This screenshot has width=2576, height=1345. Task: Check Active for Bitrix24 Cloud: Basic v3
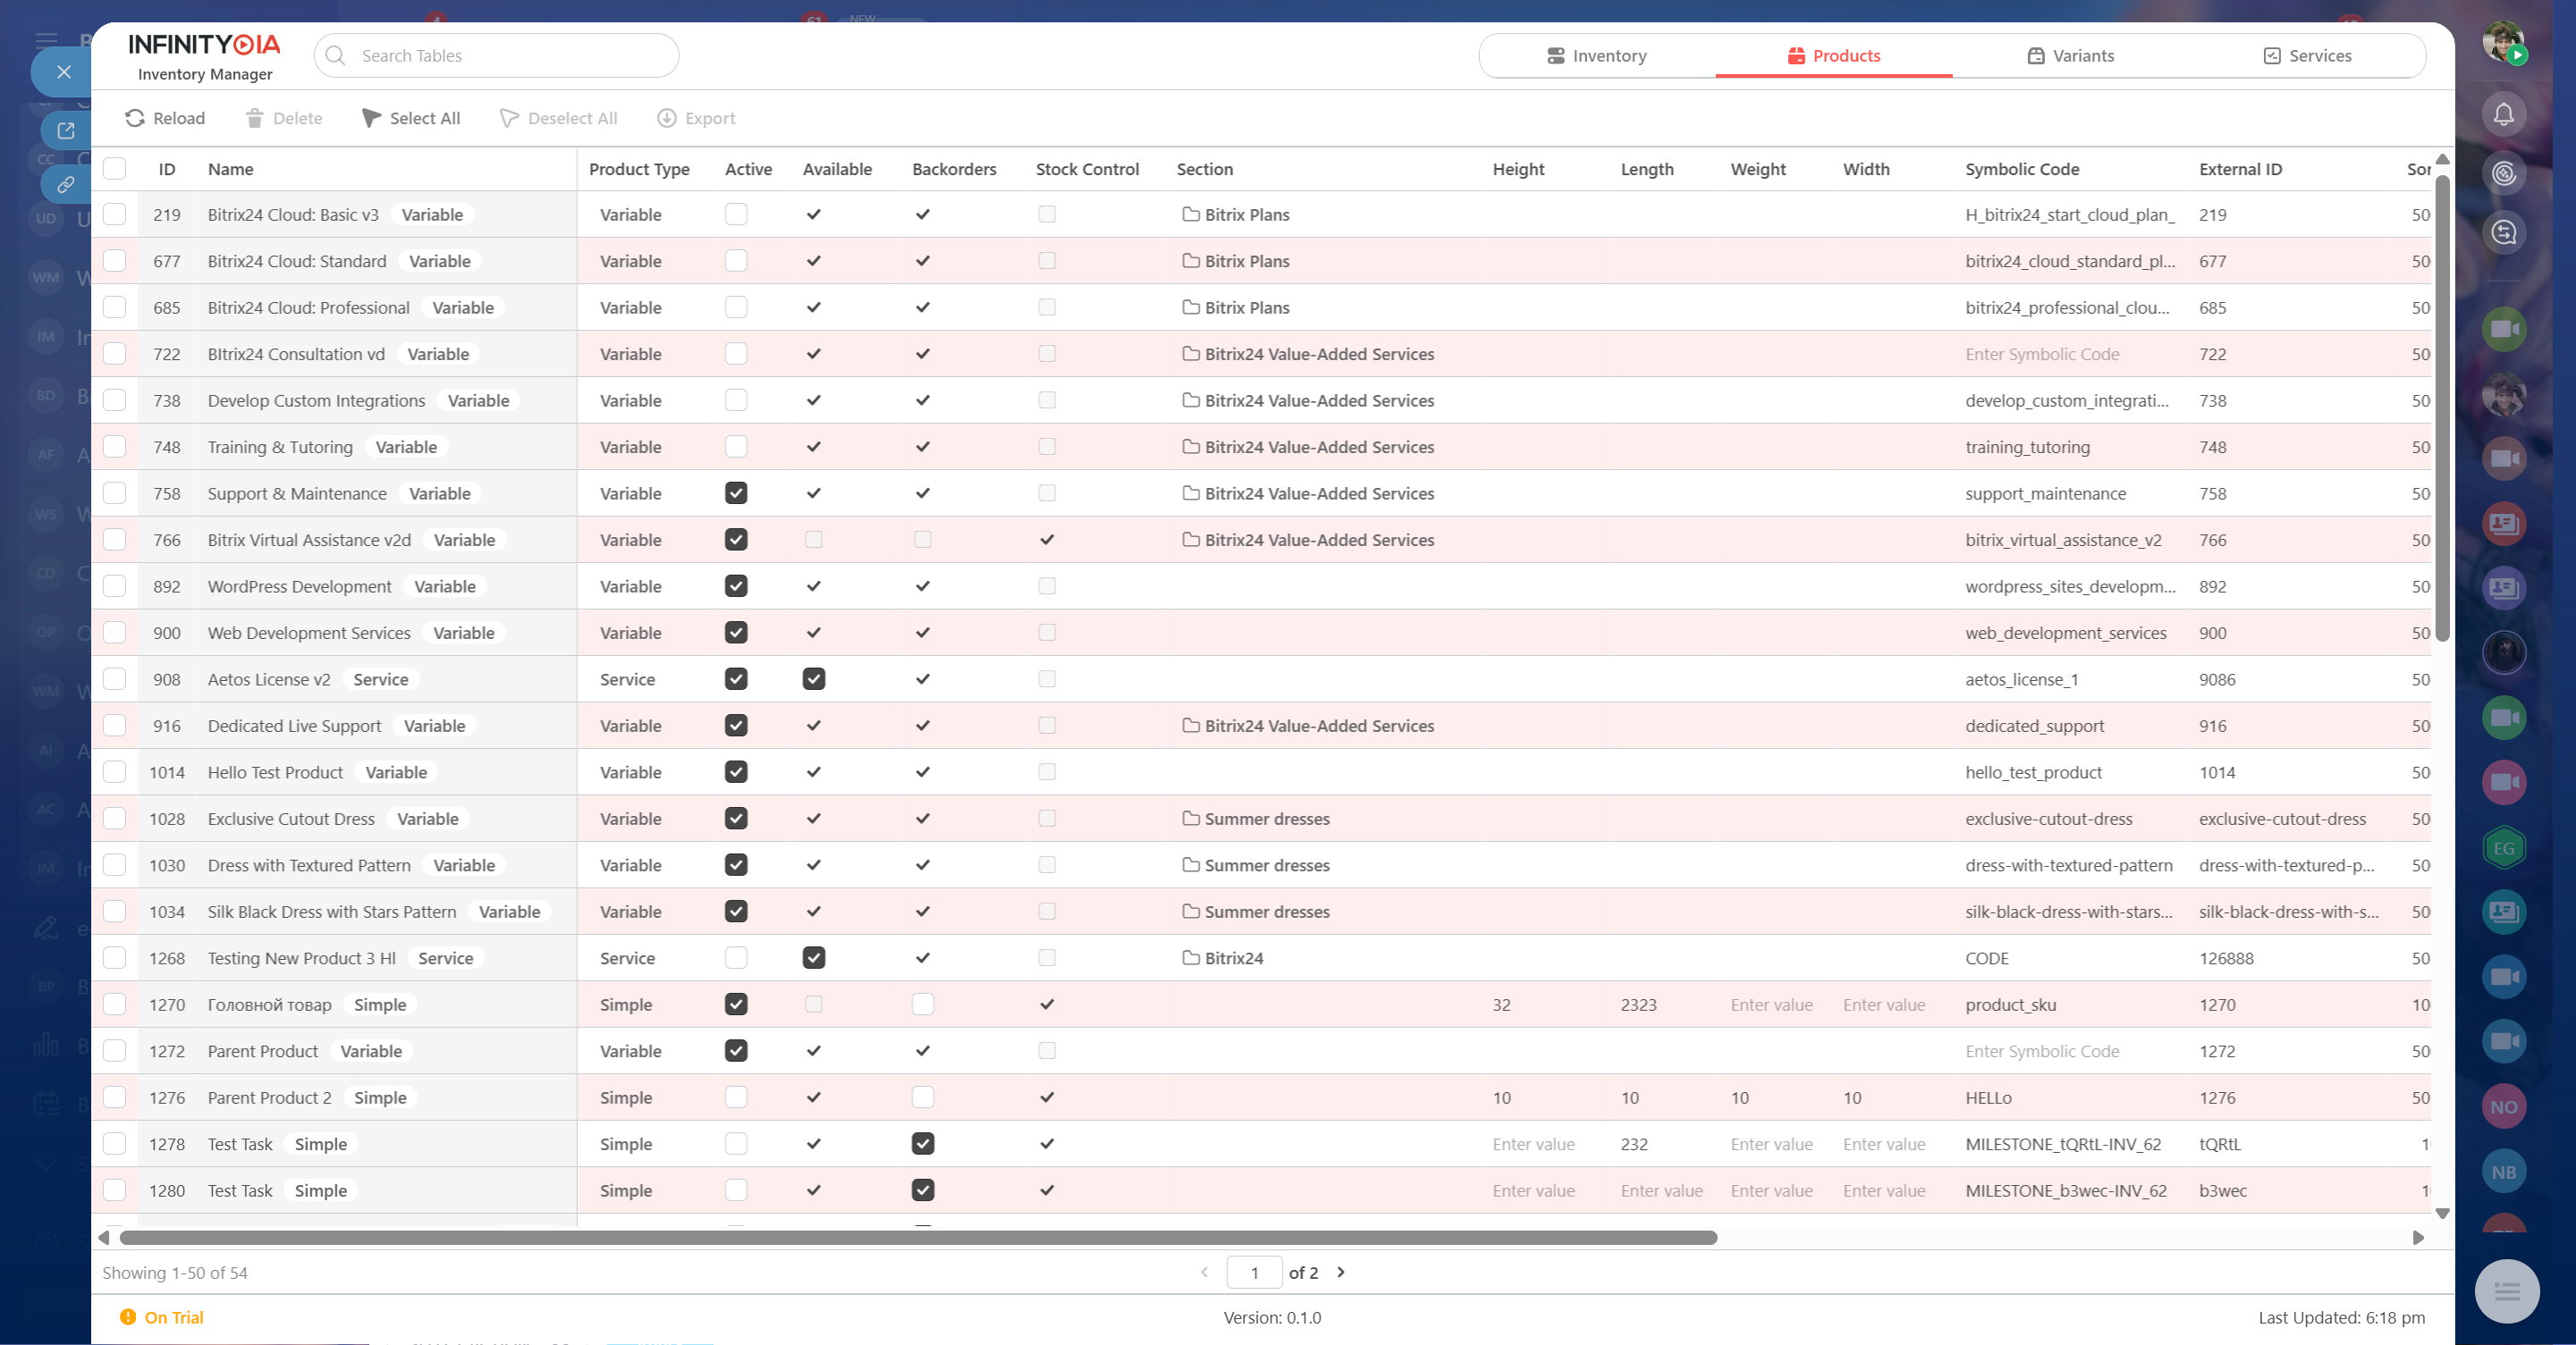click(736, 214)
